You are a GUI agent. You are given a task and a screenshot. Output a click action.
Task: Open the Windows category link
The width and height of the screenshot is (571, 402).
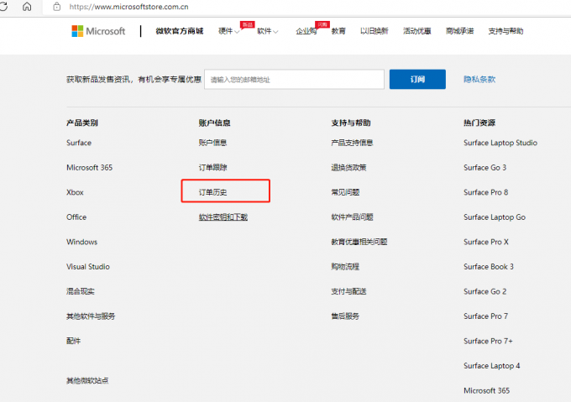click(x=81, y=242)
